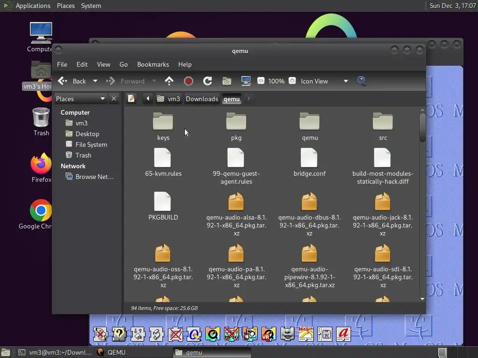Open the Places sidebar selector dropdown
Image resolution: width=478 pixels, height=358 pixels.
[102, 99]
